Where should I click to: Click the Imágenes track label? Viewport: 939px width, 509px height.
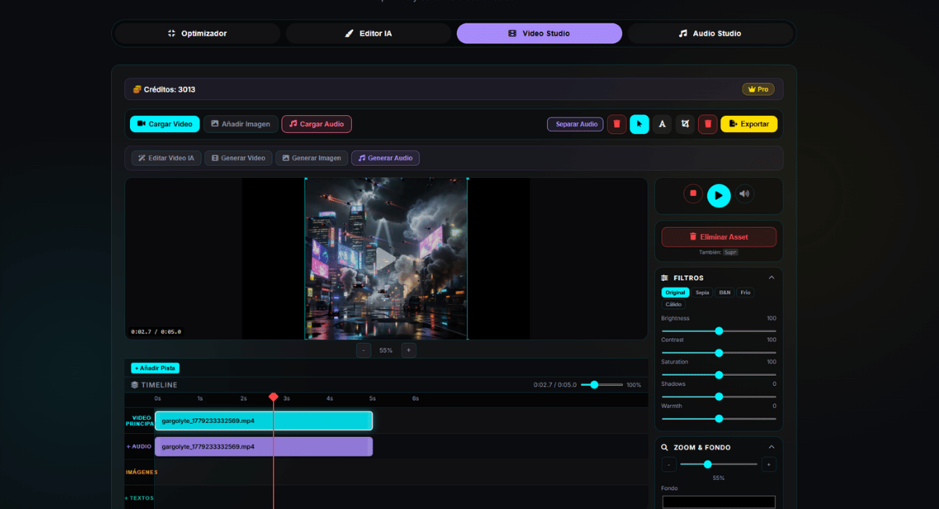point(141,472)
